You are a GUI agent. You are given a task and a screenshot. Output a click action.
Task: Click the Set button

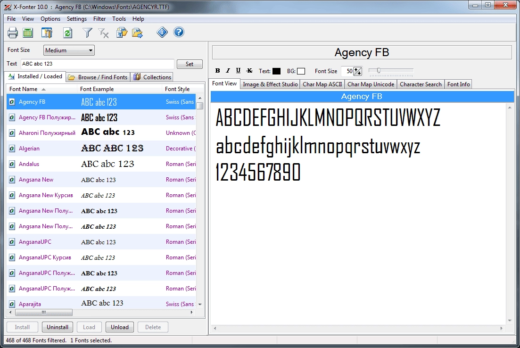pos(190,64)
